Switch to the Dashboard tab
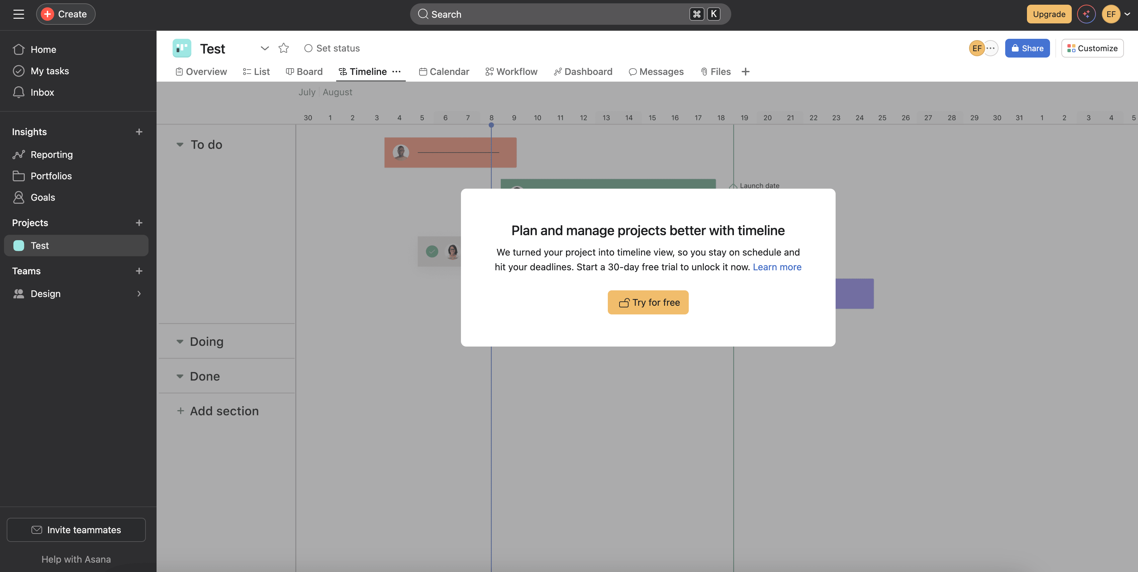Viewport: 1138px width, 572px height. [583, 72]
